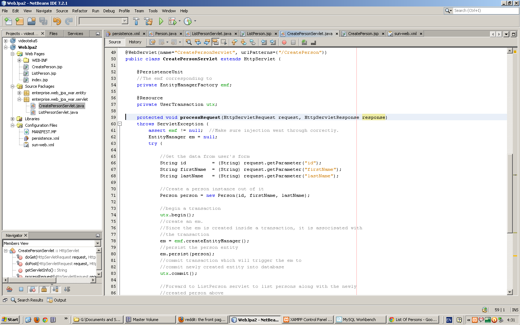Open the Navigate menu

coord(44,11)
